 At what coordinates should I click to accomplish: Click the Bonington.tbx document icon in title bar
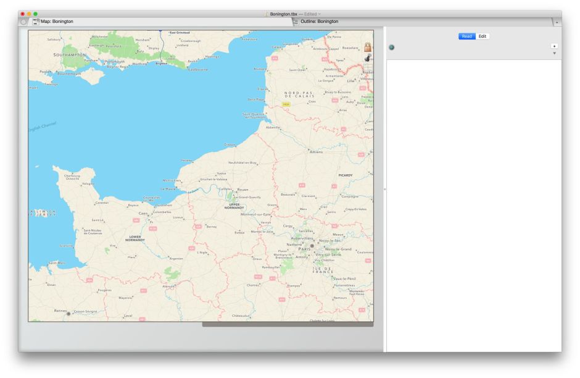click(x=266, y=14)
